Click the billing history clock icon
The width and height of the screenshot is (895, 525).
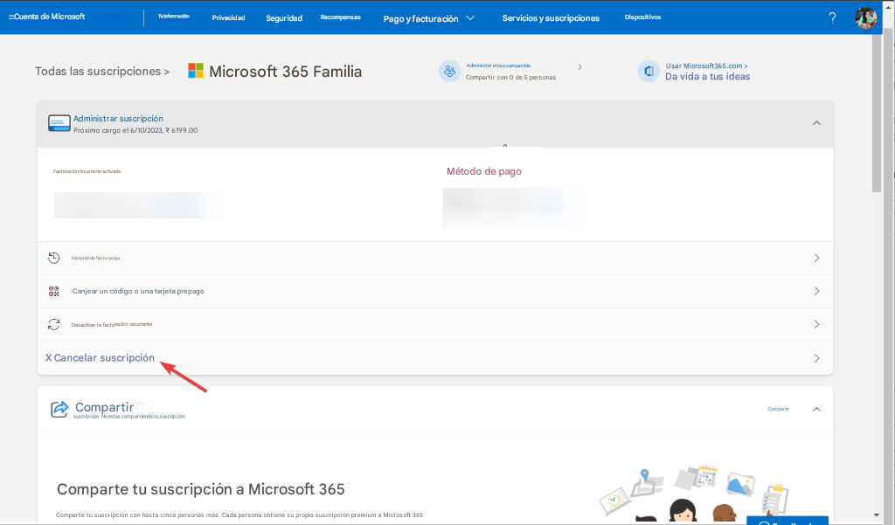click(x=53, y=258)
